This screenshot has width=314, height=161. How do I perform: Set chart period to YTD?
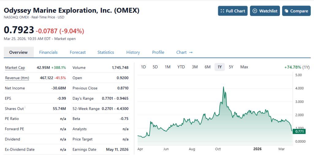tap(181, 67)
